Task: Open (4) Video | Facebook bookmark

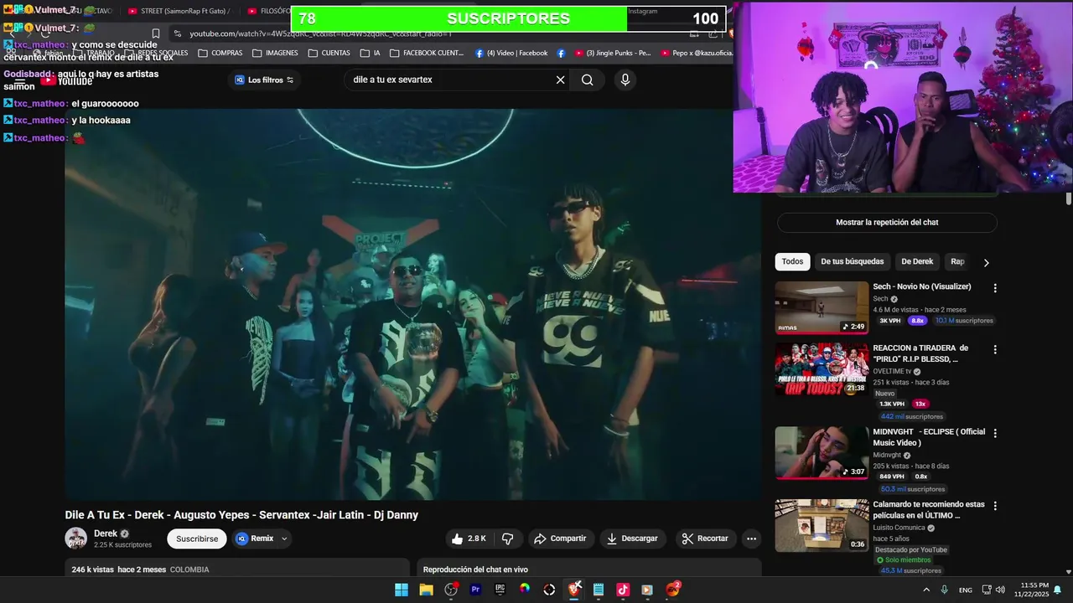Action: point(511,53)
